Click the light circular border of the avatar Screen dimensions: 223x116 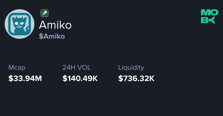[x=6, y=24]
